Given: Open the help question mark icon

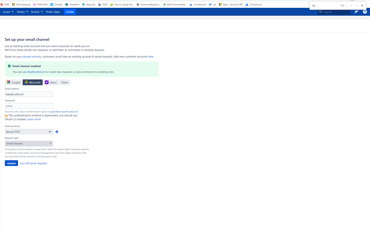Looking at the screenshot, I should point(365,12).
